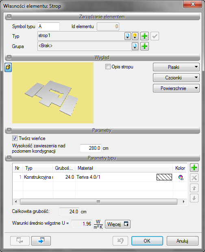205x252 pixels.
Task: Click the Typ column header in table
Action: coord(37,168)
